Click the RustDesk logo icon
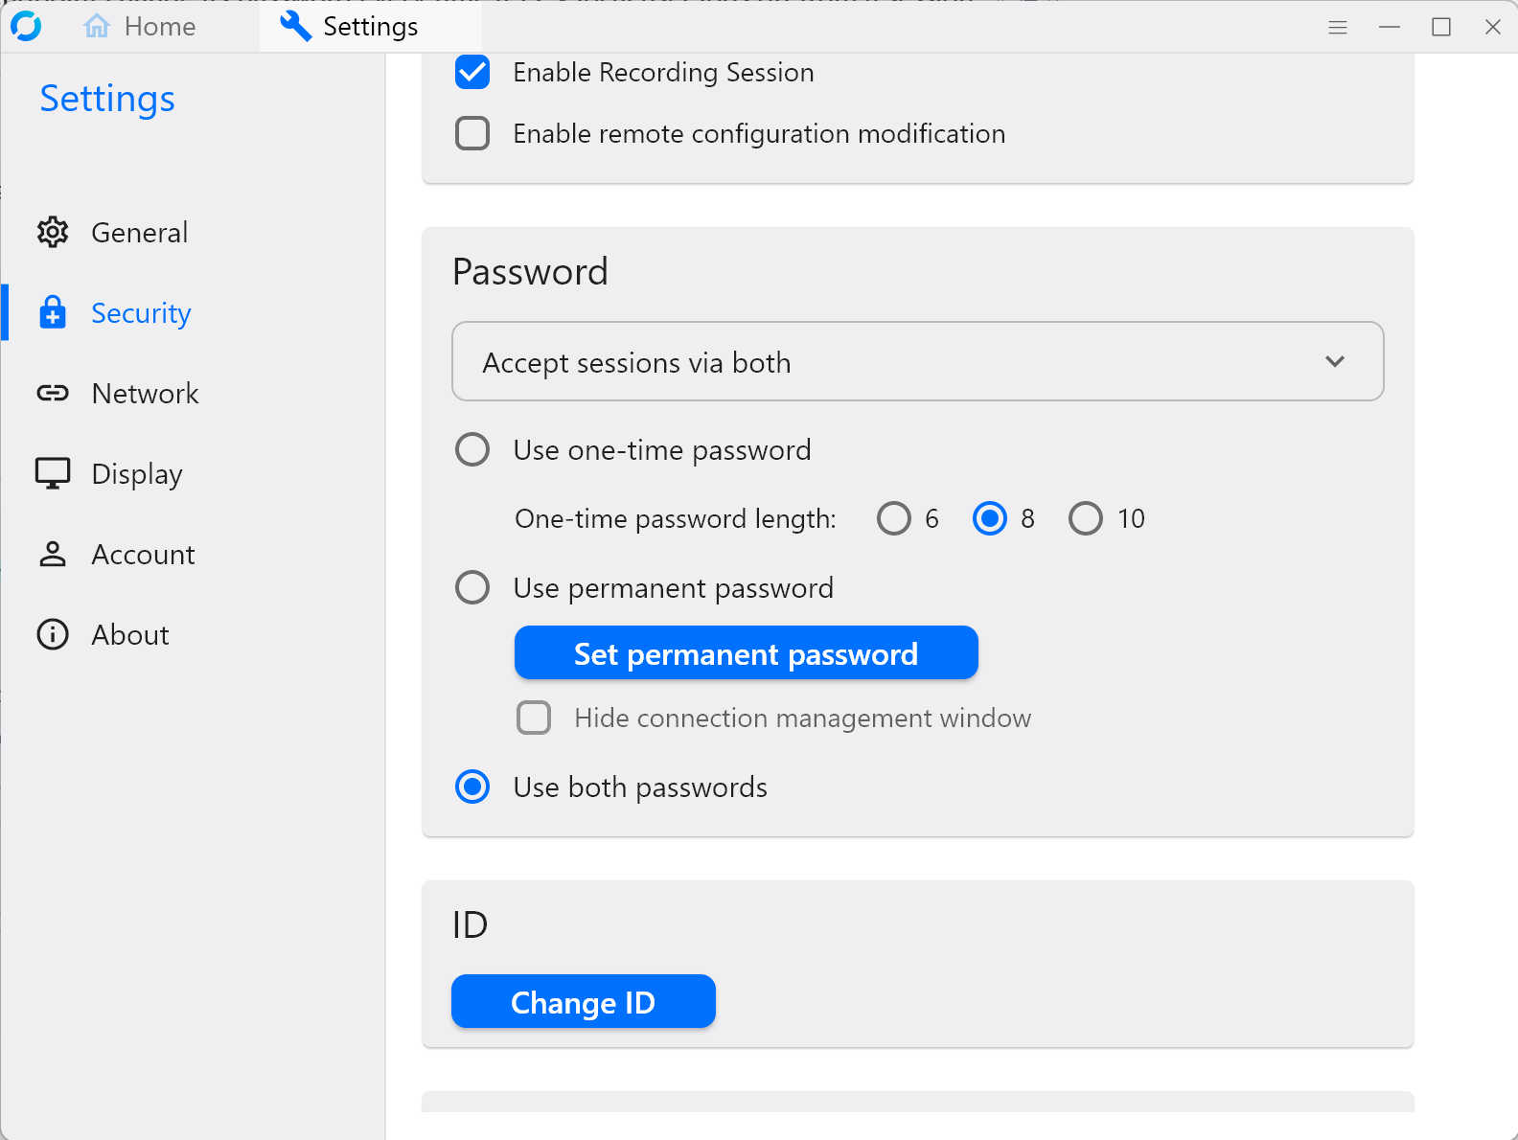The height and width of the screenshot is (1140, 1518). click(x=27, y=26)
